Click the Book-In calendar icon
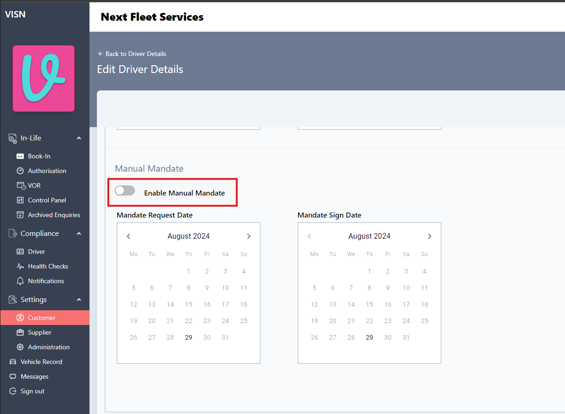The height and width of the screenshot is (414, 565). pos(20,156)
